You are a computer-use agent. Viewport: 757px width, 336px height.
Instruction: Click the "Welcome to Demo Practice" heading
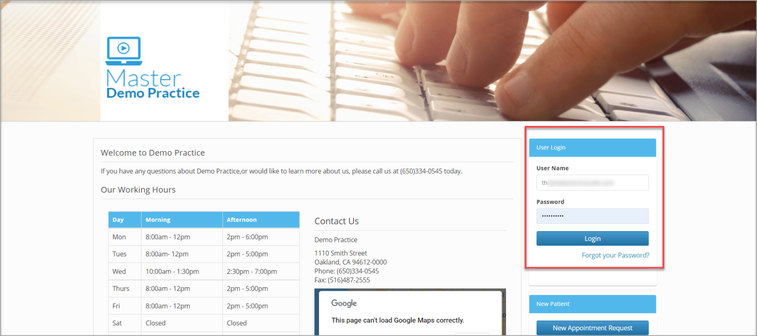coord(153,153)
